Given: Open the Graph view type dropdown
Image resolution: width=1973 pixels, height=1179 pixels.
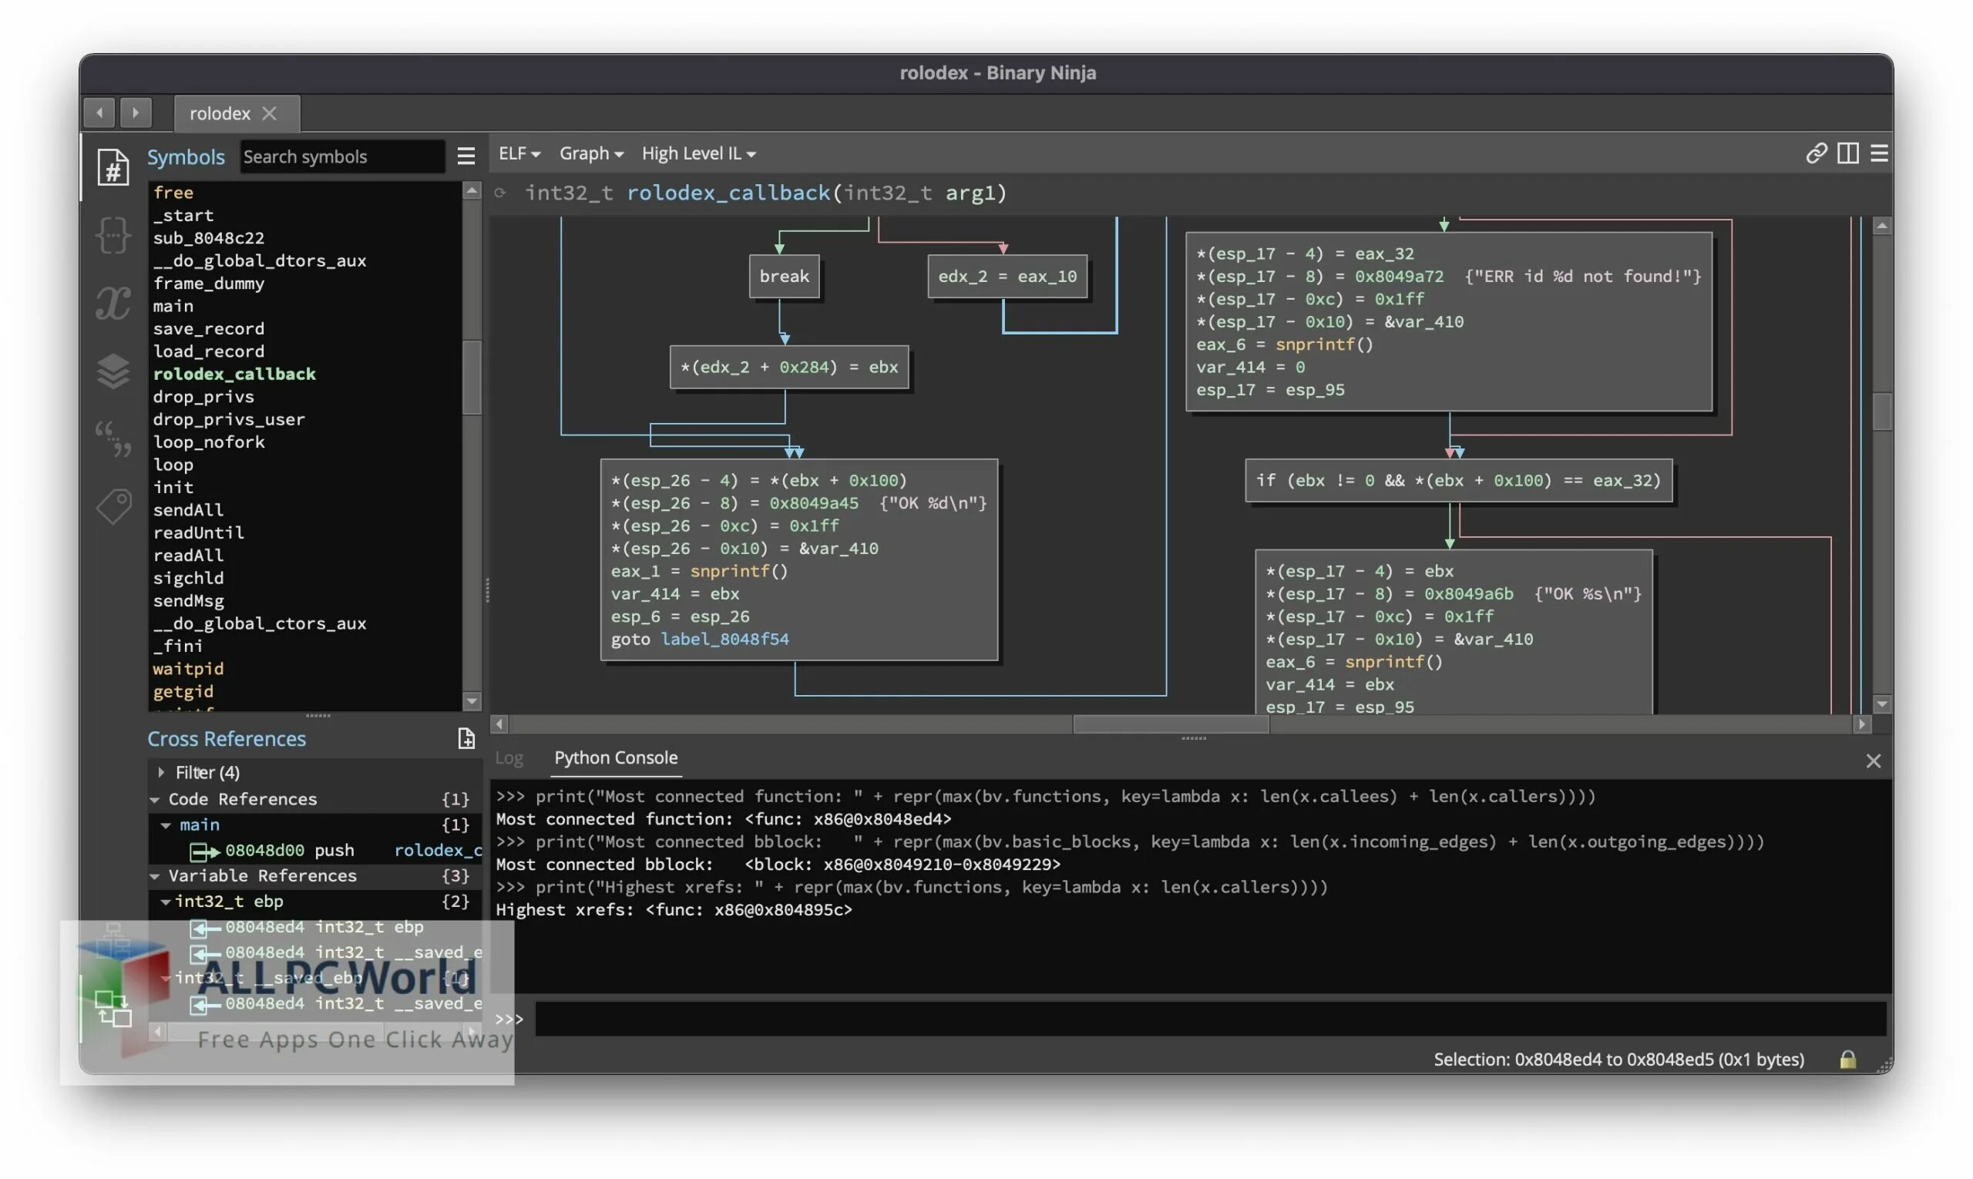Looking at the screenshot, I should [590, 153].
